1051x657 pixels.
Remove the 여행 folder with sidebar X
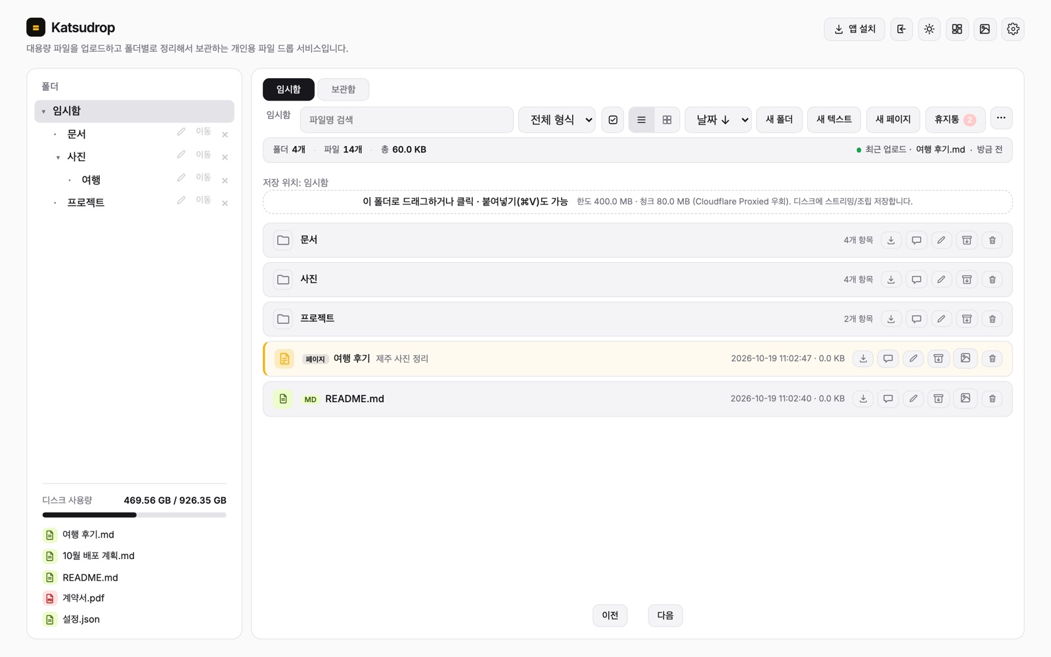225,180
